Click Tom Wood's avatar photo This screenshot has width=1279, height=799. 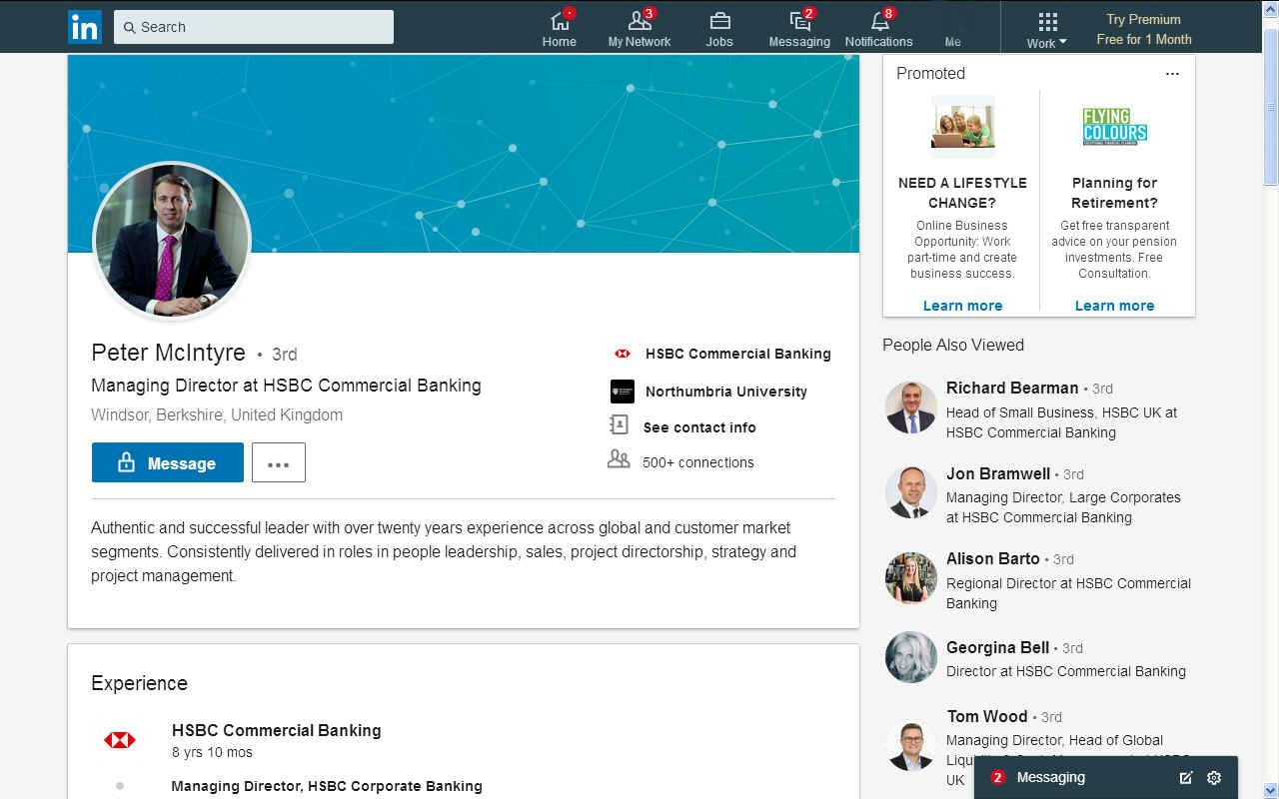pos(911,746)
